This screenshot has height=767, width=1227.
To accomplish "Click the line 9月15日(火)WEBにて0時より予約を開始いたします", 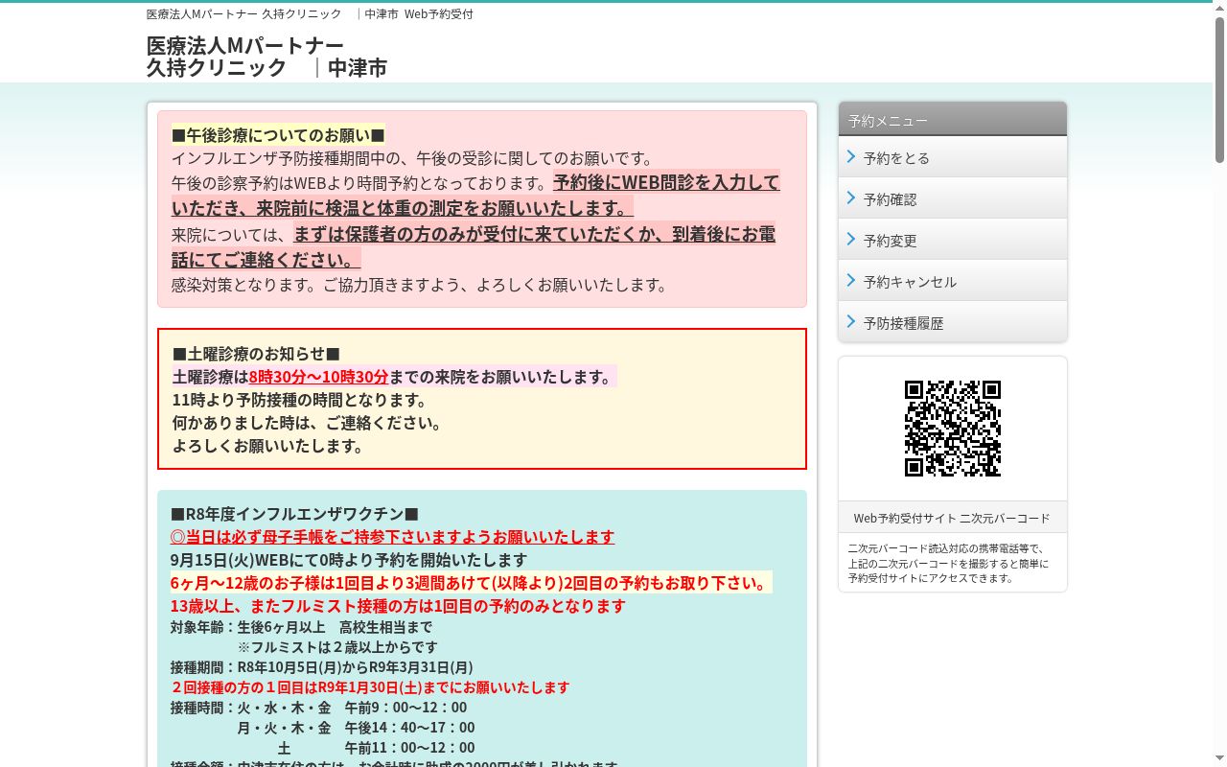I will [x=349, y=560].
